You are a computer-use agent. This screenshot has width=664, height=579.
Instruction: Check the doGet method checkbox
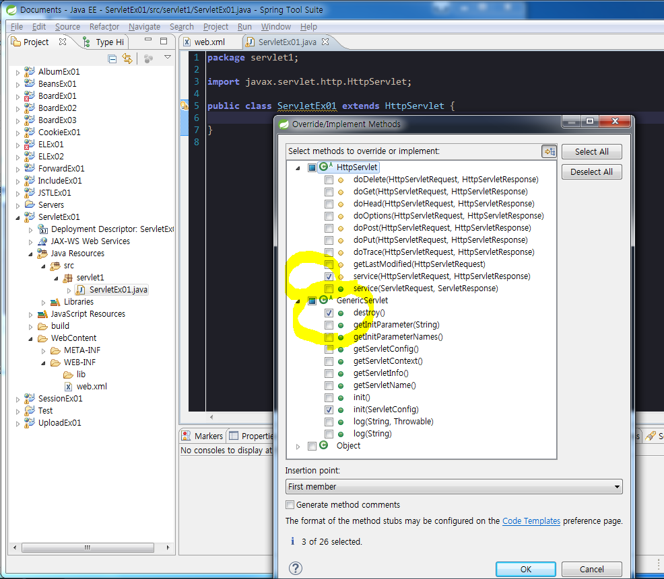[x=329, y=192]
